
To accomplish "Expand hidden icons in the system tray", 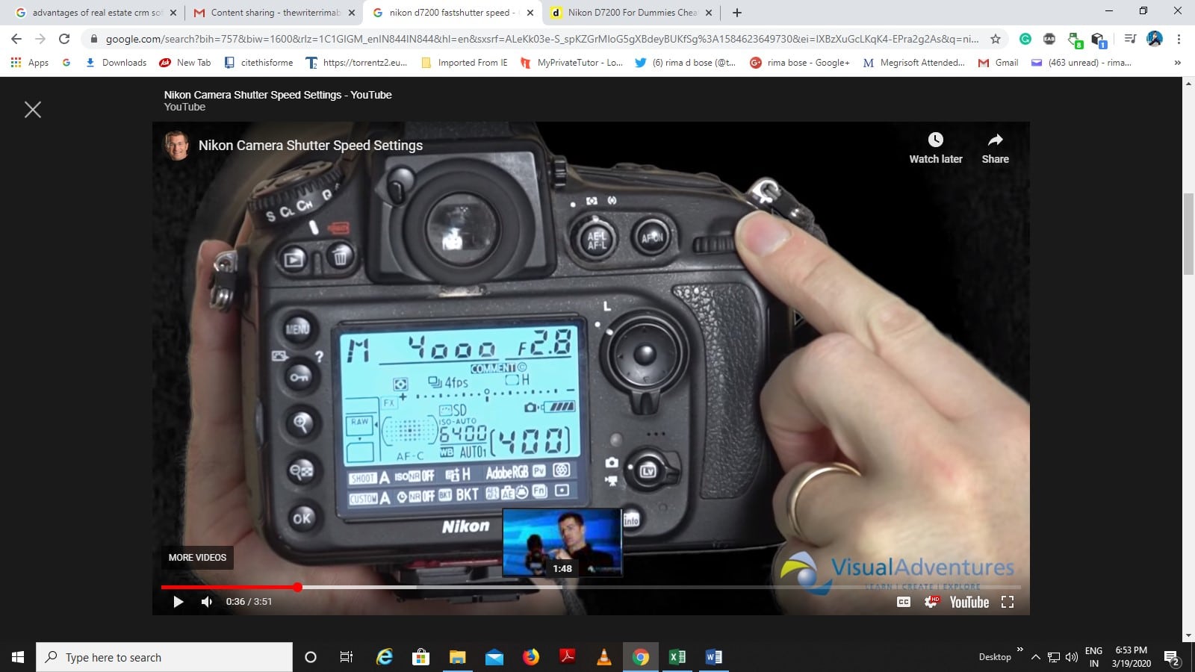I will (1036, 657).
